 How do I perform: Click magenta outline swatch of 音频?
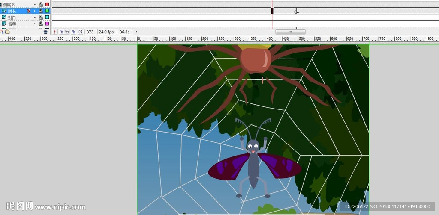pyautogui.click(x=47, y=24)
